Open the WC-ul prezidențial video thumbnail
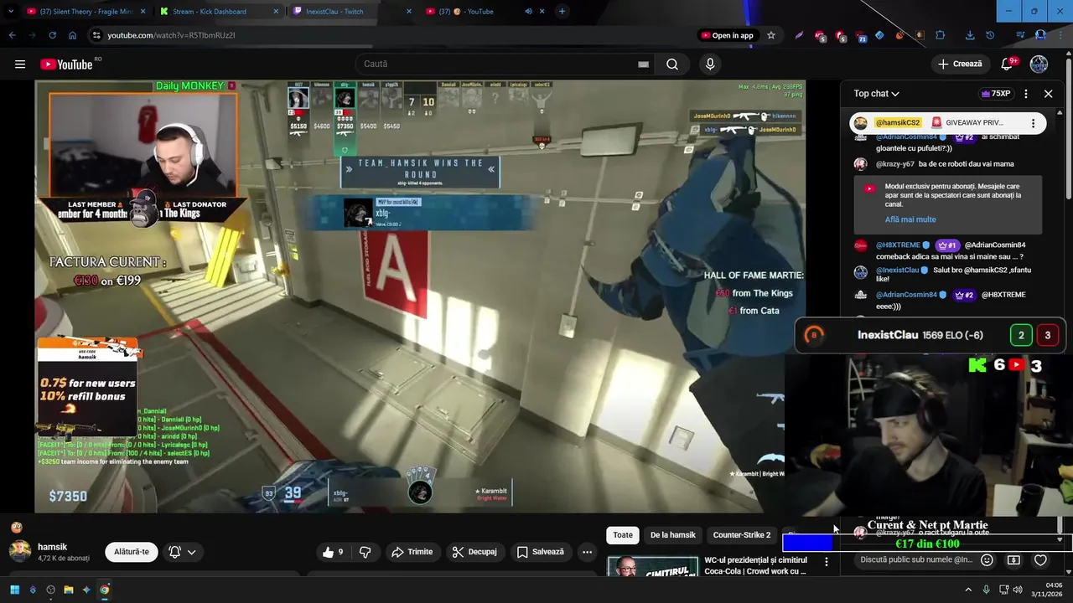 [653, 567]
